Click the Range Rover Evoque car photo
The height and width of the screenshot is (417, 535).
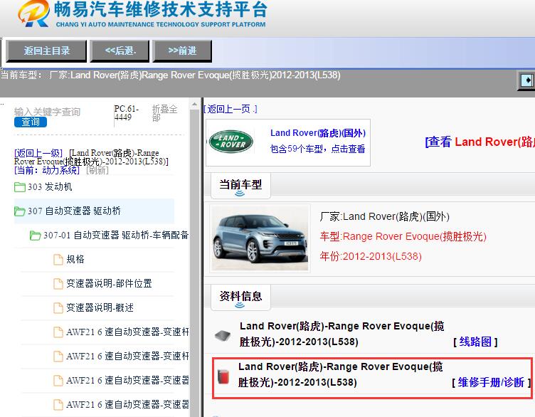tap(260, 238)
